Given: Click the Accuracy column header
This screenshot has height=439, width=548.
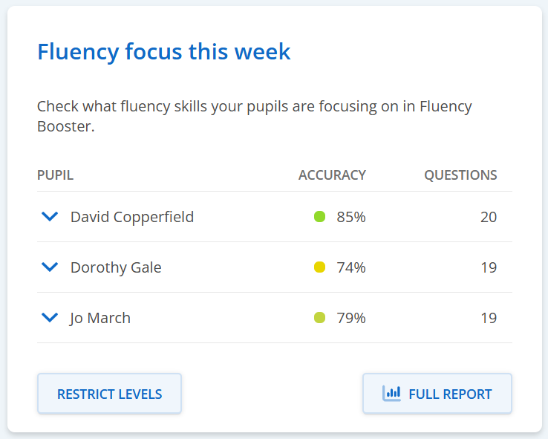Looking at the screenshot, I should [332, 175].
